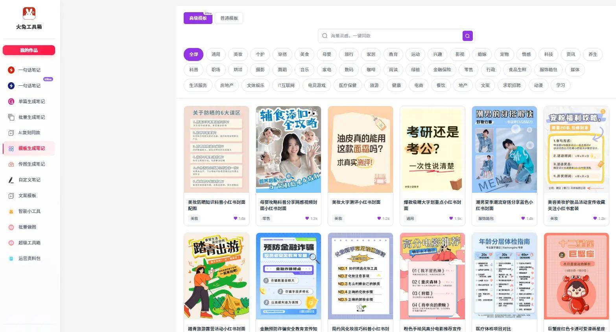Open the 辅食添加全攻略 template thumbnail
The width and height of the screenshot is (616, 332).
288,149
